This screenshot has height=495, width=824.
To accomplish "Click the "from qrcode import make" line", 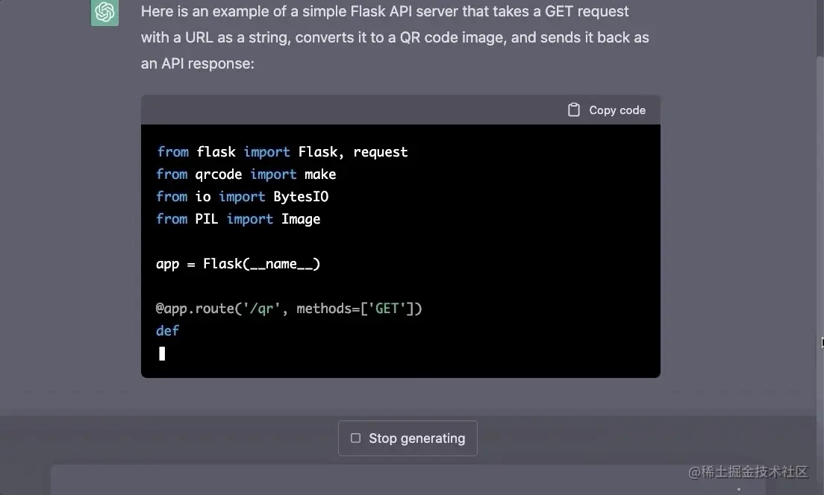I will click(x=246, y=174).
